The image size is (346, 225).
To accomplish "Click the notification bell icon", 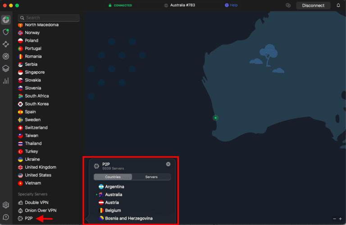I will [338, 5].
